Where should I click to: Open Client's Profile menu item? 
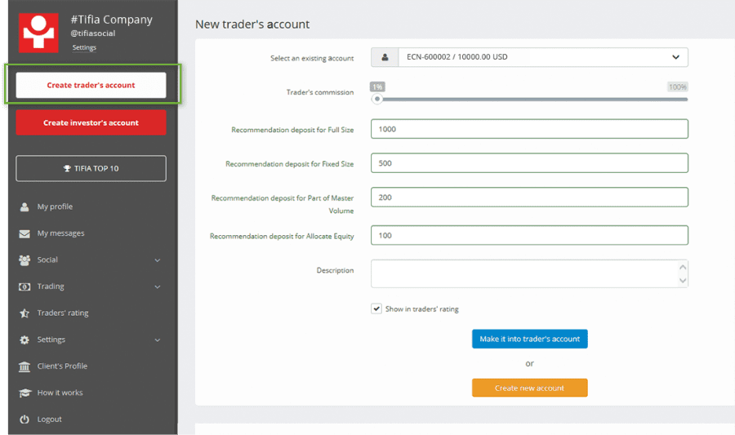point(62,366)
